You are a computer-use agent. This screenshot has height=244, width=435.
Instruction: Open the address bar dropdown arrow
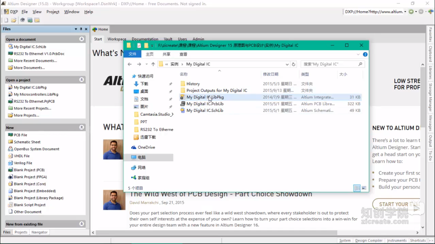pos(405,12)
